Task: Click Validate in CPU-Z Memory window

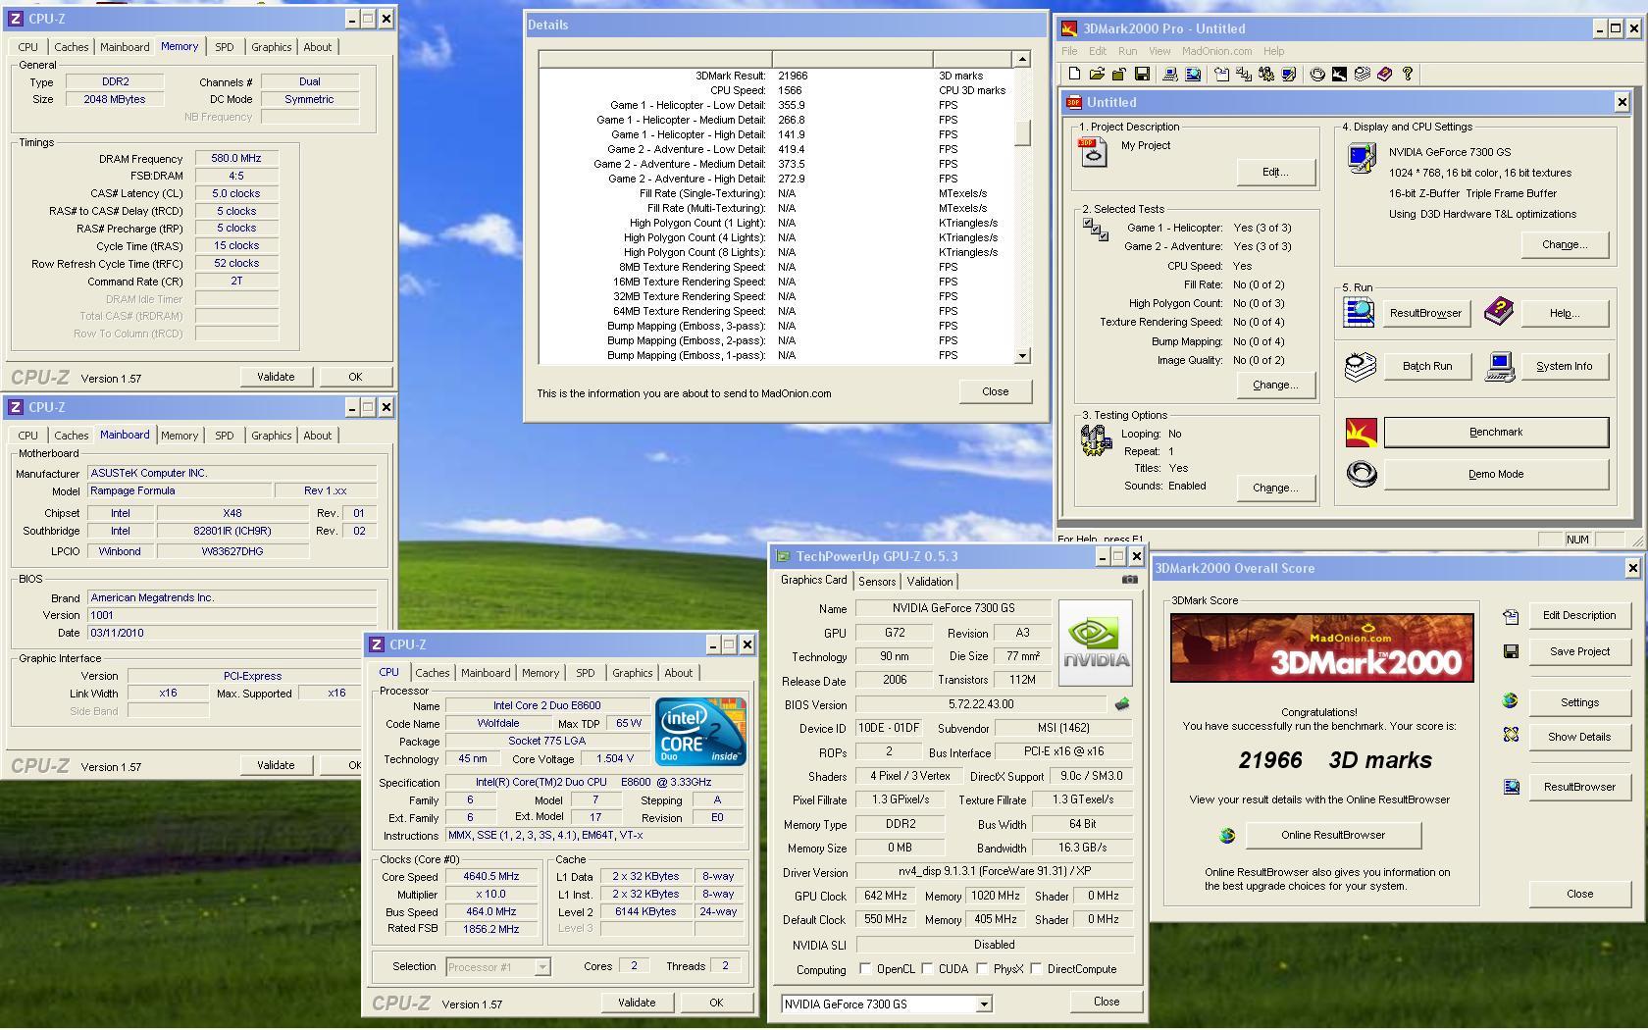Action: 276,377
